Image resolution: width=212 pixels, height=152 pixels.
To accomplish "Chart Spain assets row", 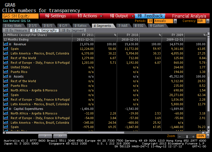I will click(x=6, y=95).
